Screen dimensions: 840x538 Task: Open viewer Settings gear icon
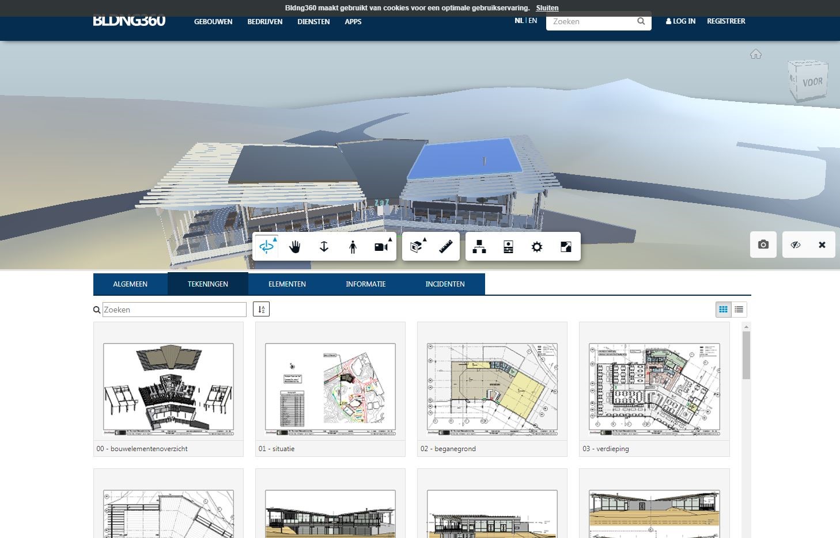(537, 247)
